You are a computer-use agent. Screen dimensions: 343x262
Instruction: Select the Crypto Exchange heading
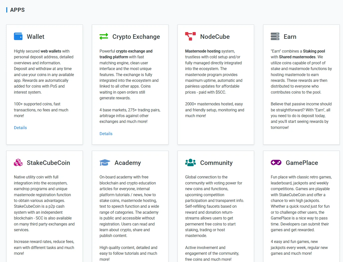(x=136, y=37)
